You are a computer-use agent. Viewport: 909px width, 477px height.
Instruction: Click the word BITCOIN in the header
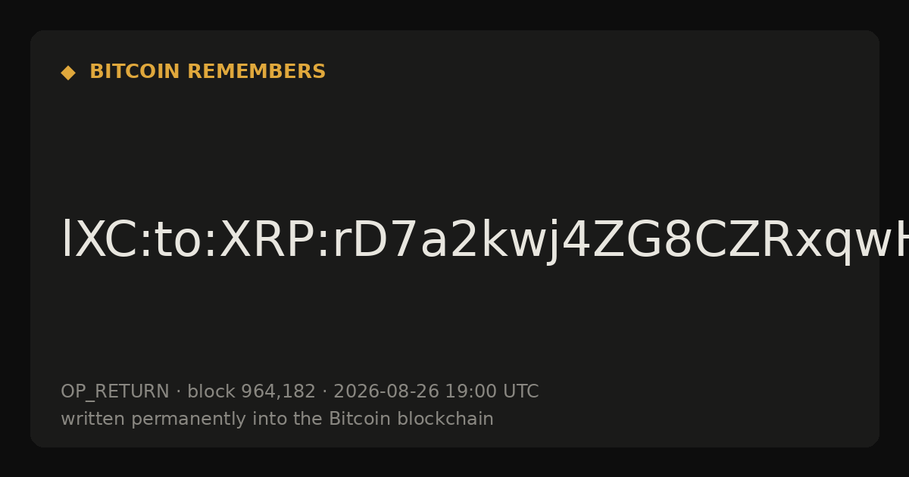pos(135,72)
